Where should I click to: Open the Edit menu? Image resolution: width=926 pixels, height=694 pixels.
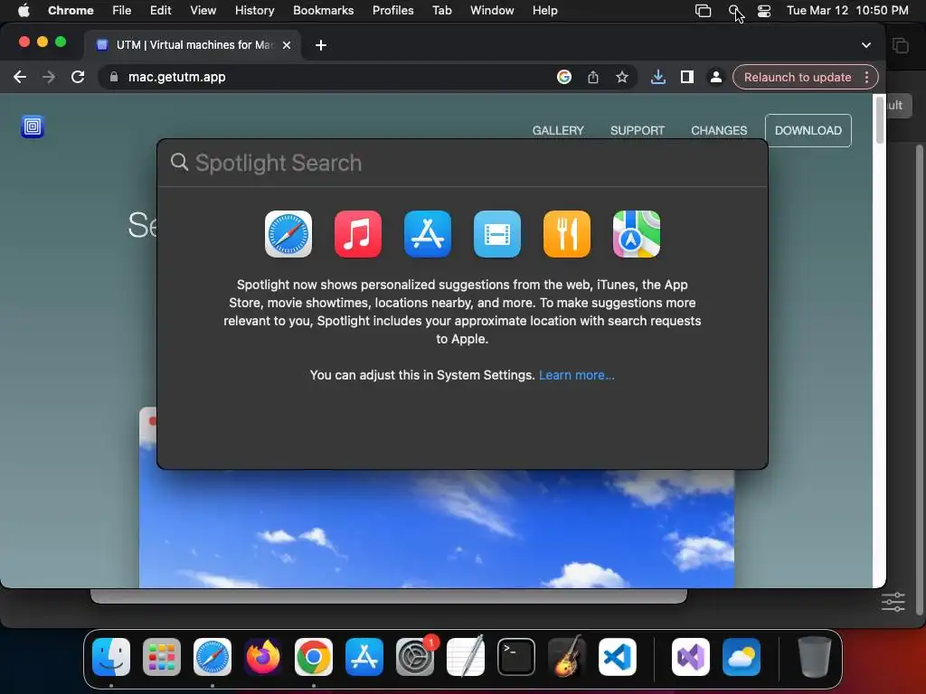161,11
